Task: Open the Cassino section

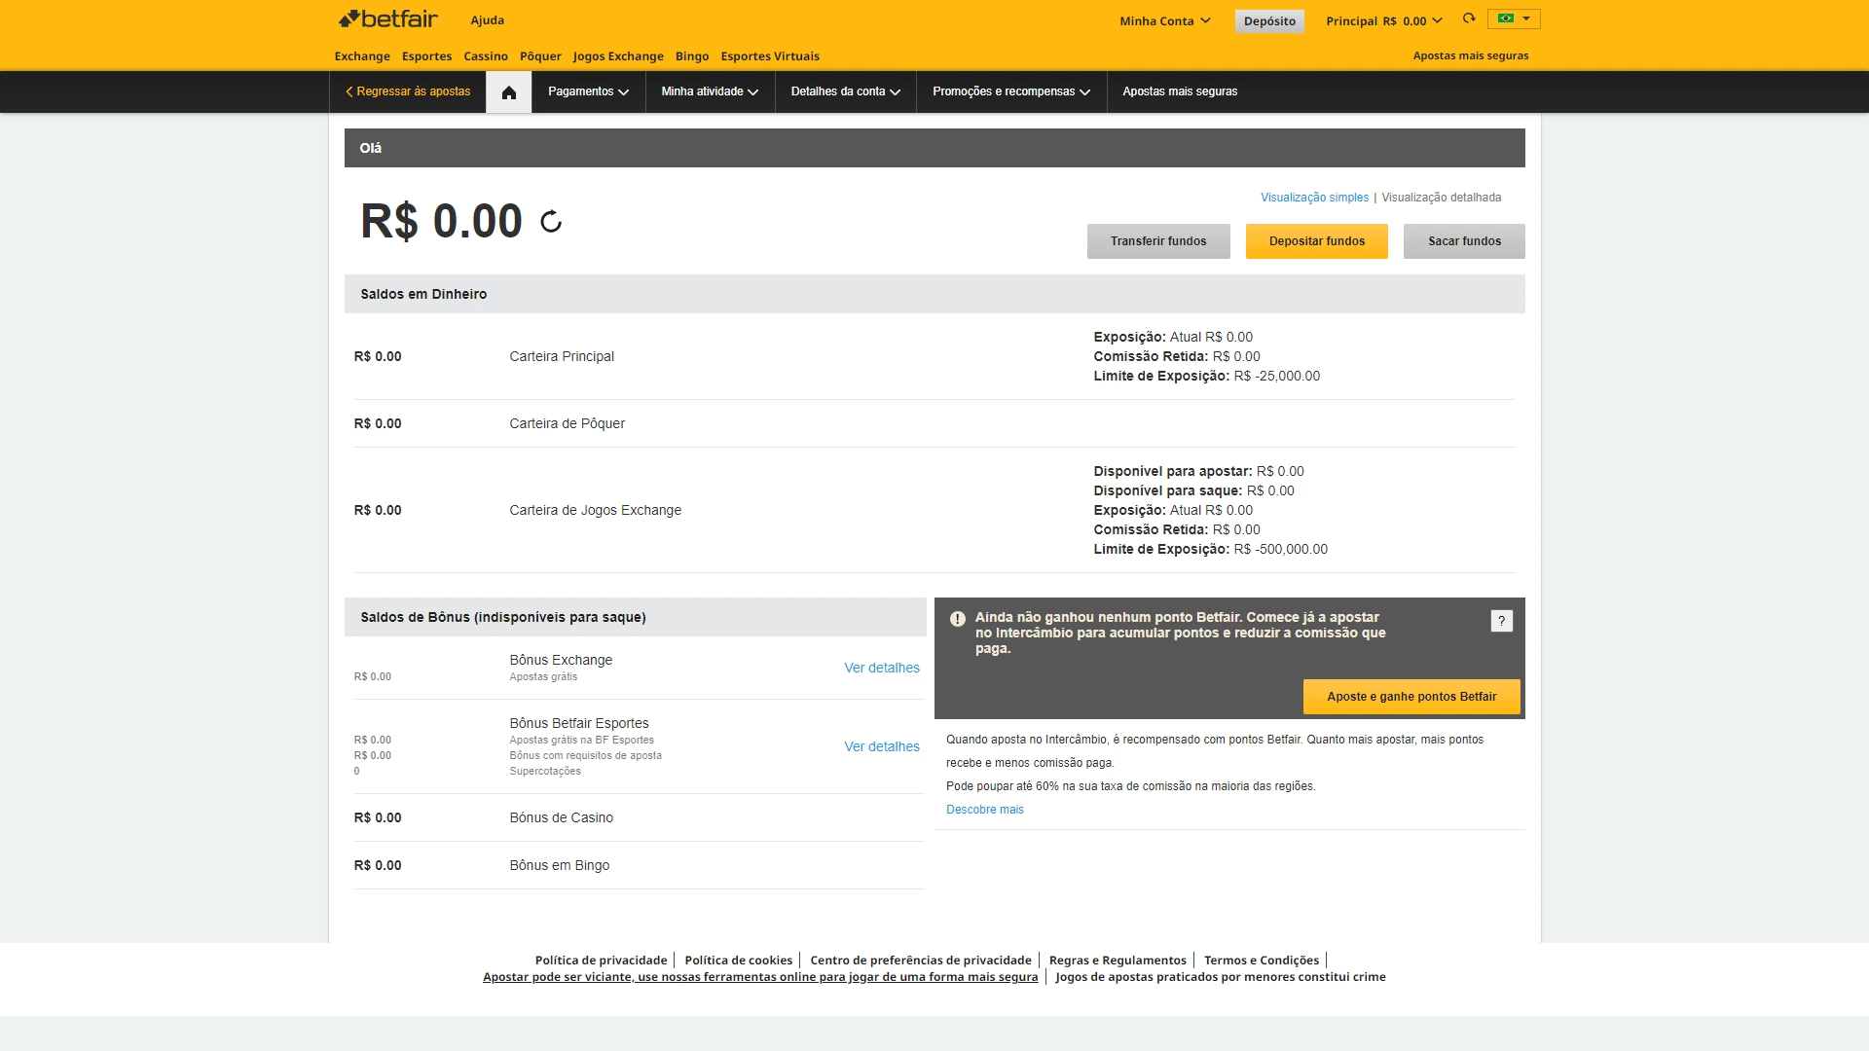Action: tap(486, 56)
